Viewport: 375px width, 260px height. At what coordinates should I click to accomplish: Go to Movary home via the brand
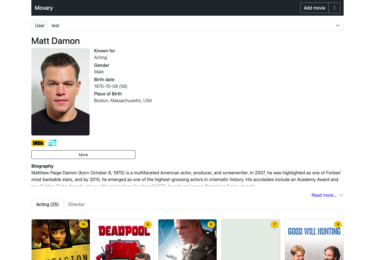tap(44, 8)
